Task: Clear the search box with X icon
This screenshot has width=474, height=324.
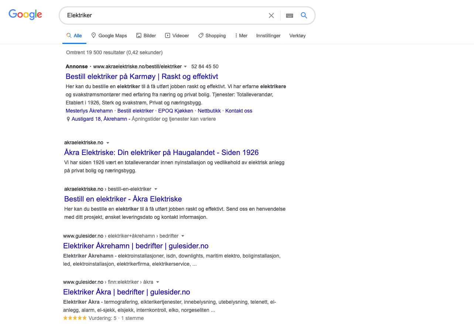Action: click(271, 15)
